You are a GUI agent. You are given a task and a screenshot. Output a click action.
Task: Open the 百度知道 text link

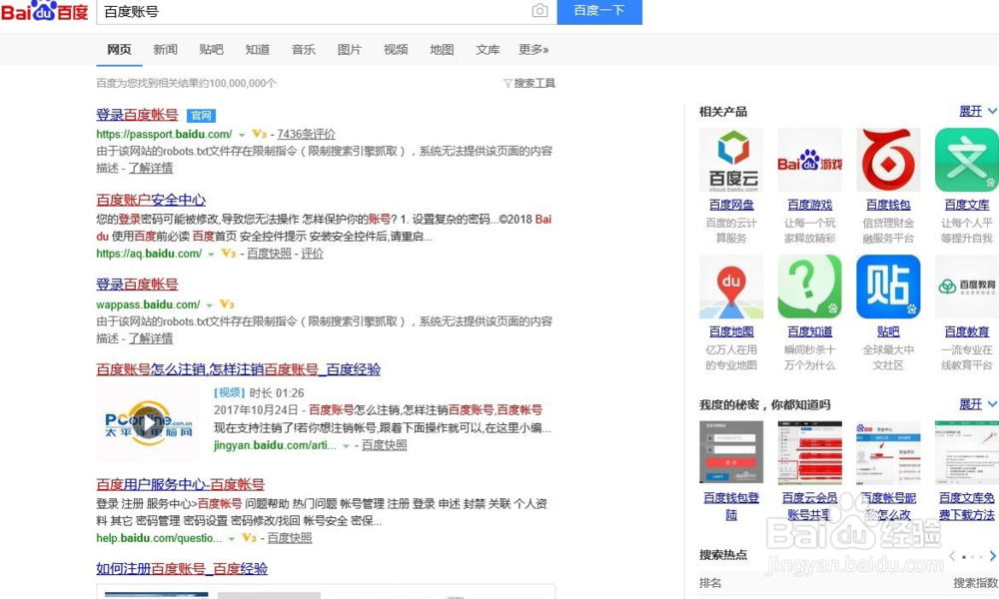(809, 331)
